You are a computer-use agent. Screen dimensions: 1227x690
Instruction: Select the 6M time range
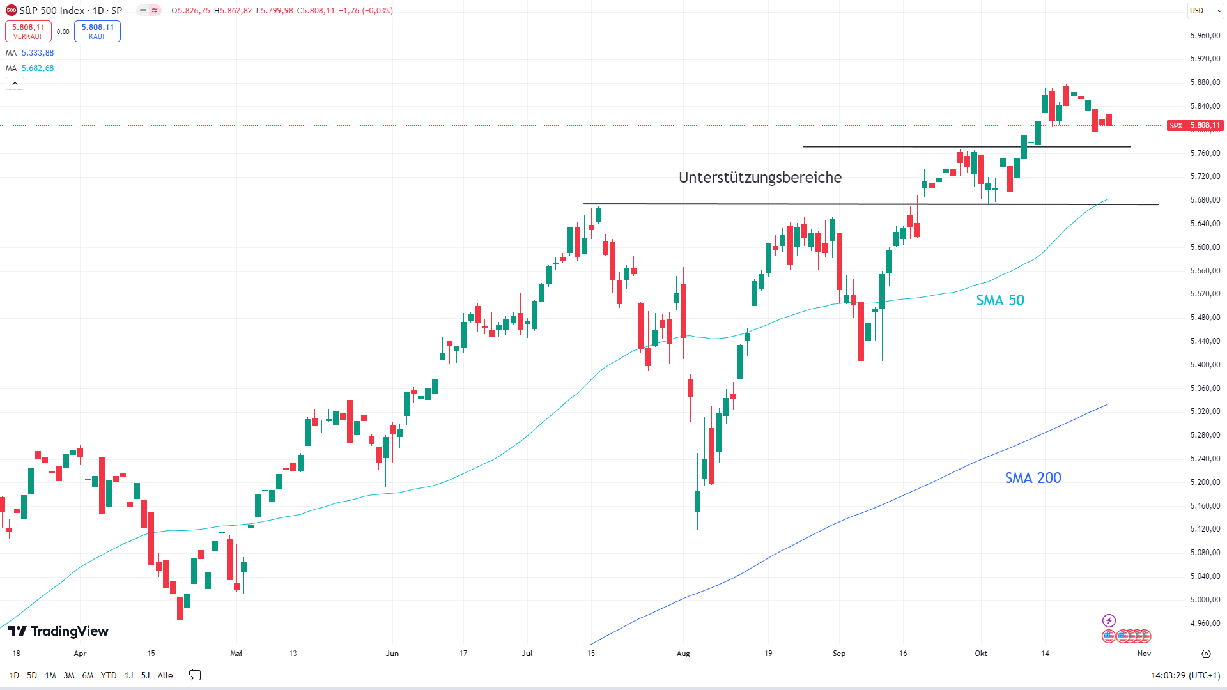88,675
